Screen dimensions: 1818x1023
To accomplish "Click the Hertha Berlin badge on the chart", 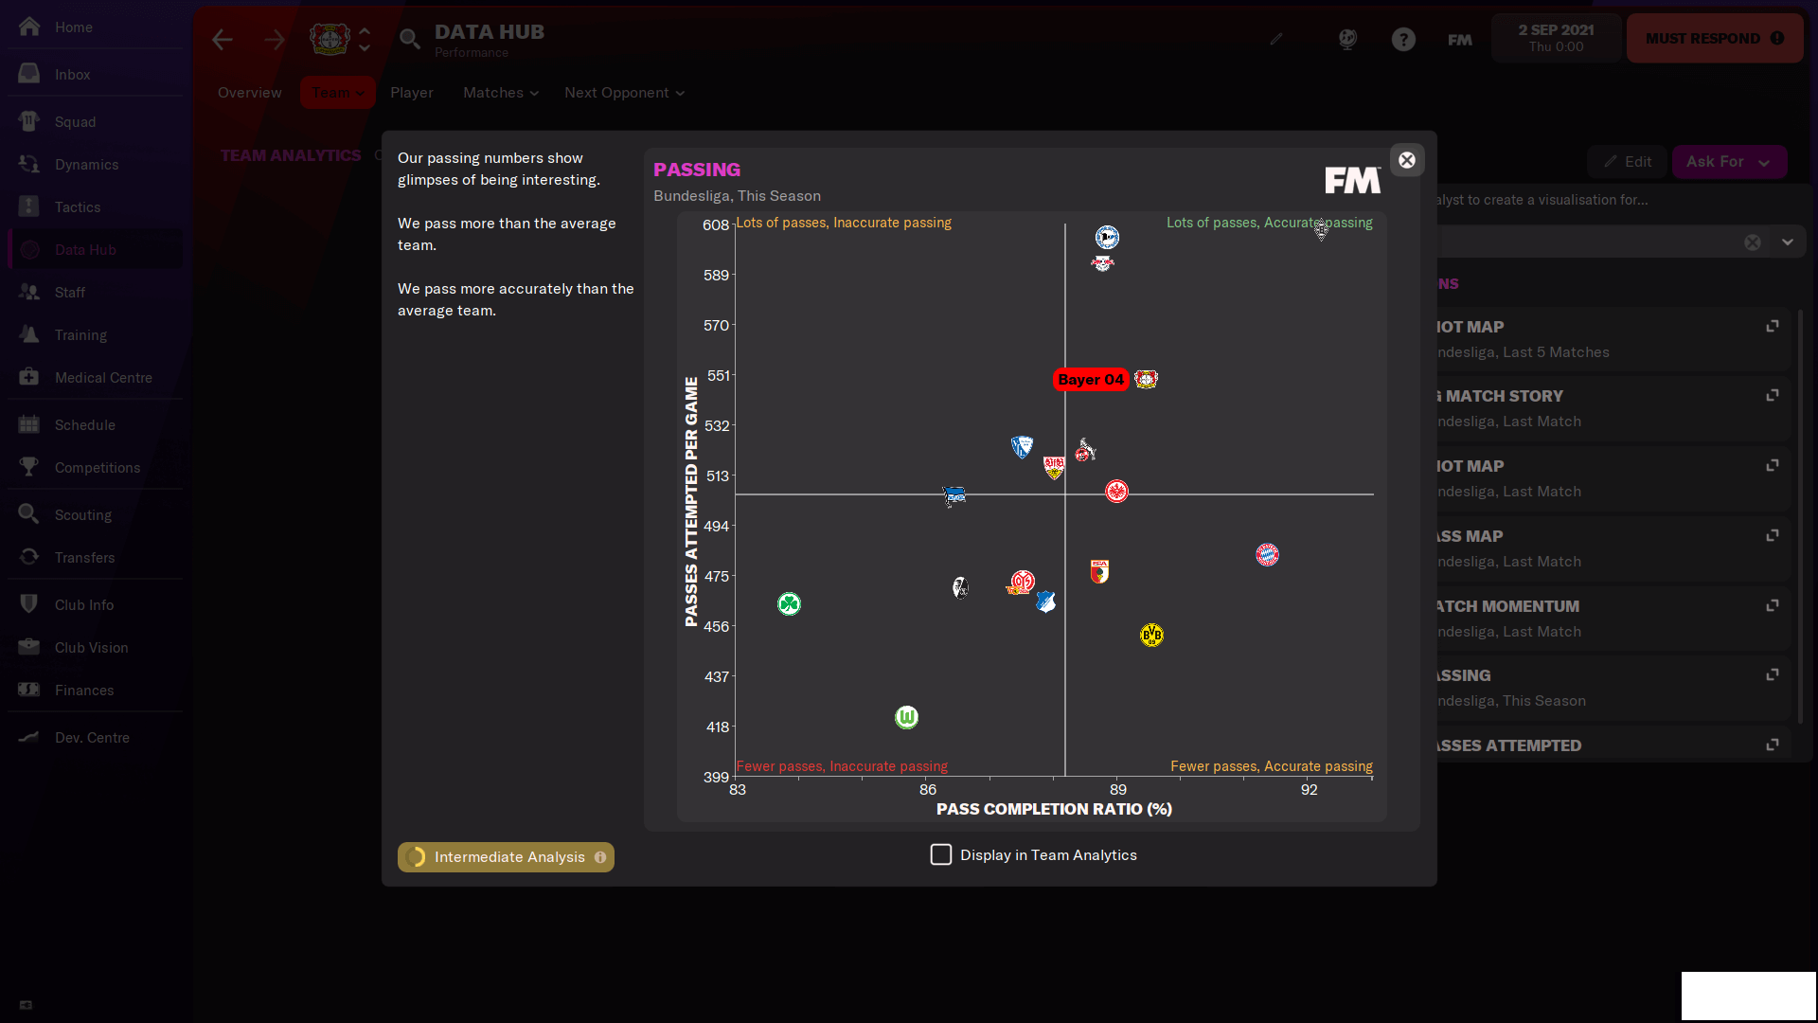I will coord(954,496).
